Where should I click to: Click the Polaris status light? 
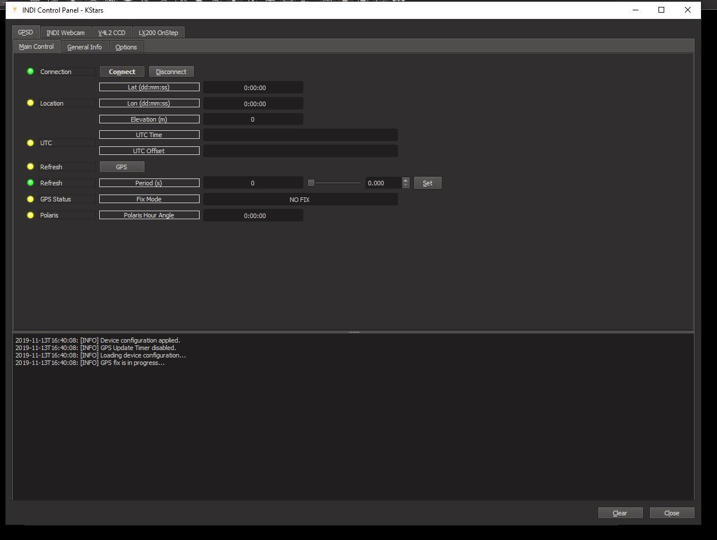[30, 215]
